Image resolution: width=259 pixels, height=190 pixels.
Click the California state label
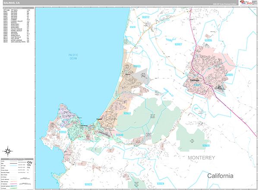[x=220, y=176]
